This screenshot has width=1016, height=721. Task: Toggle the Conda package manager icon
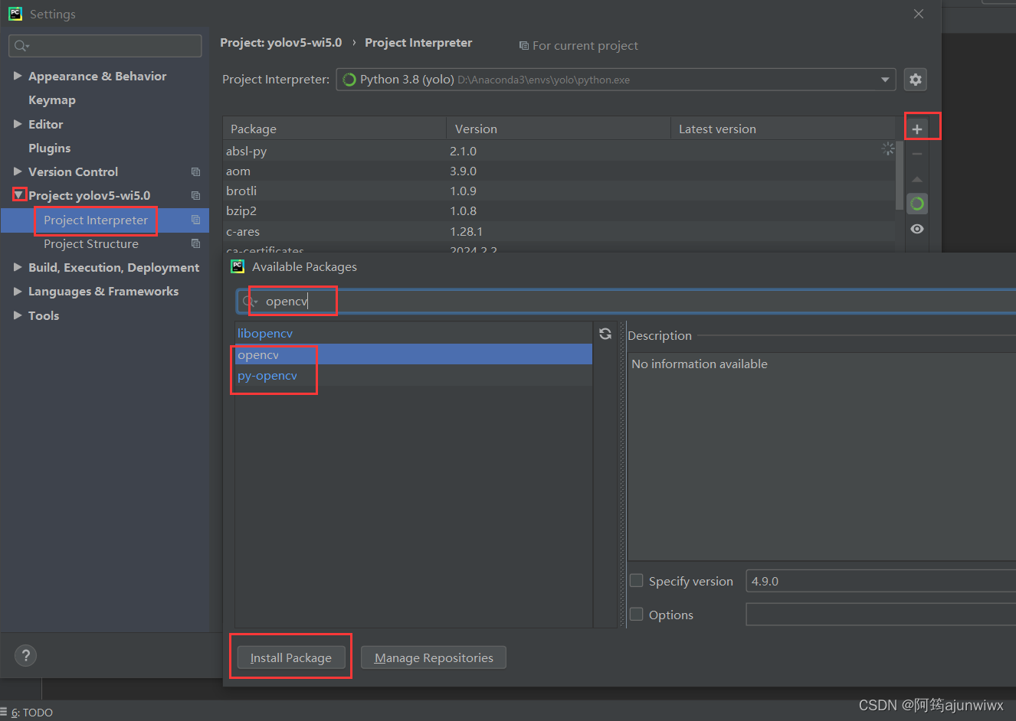[x=917, y=204]
